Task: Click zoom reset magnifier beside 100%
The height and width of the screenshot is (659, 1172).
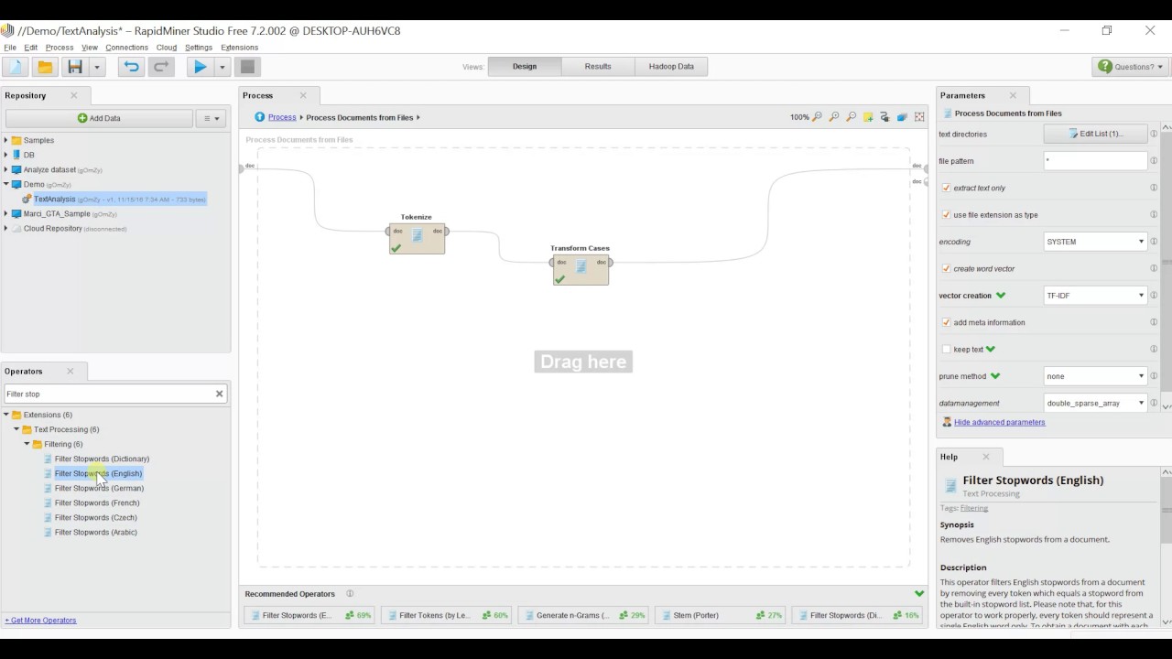Action: tap(817, 117)
